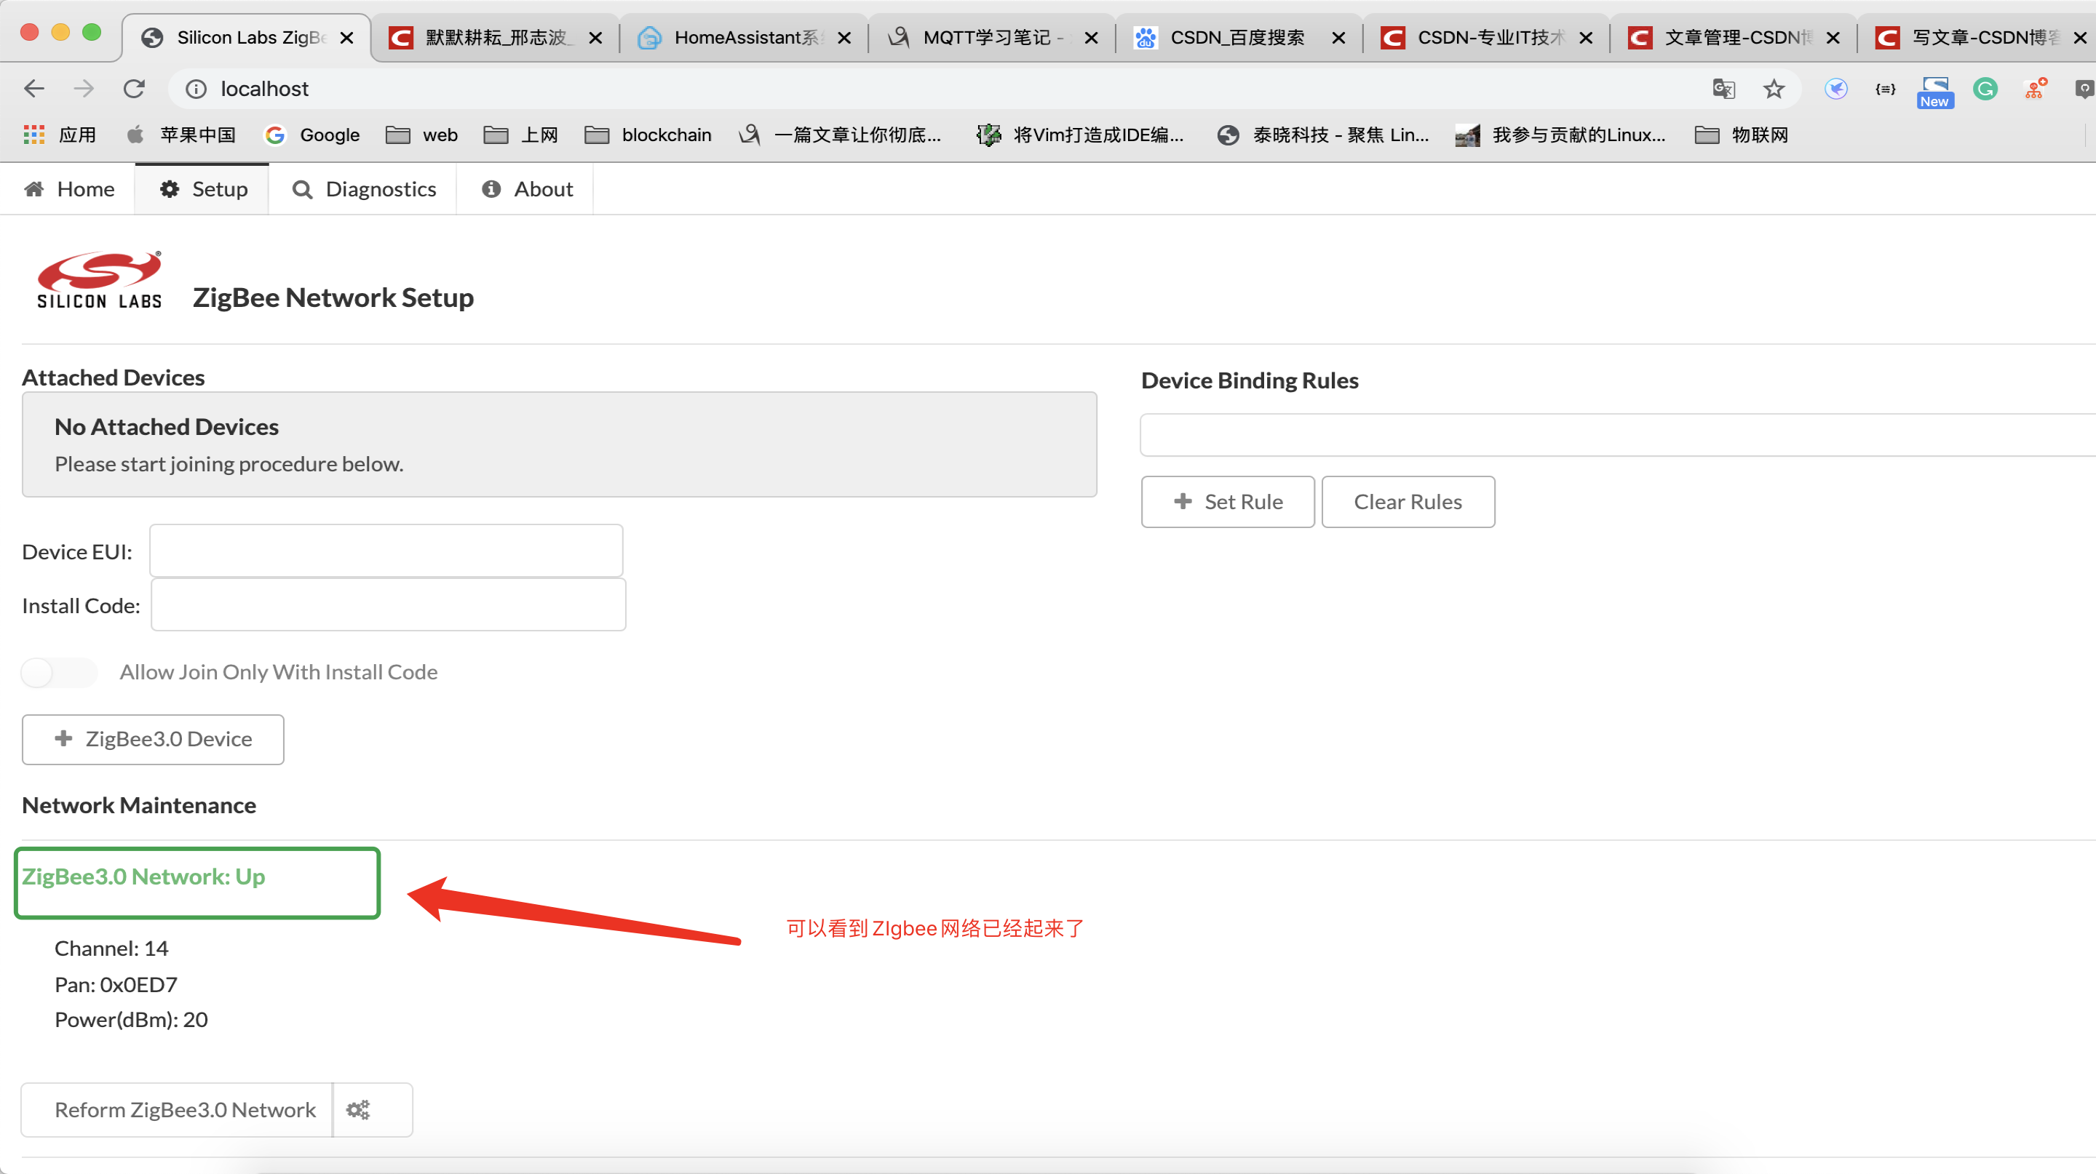Open the Apps grid bookmark

tap(60, 135)
